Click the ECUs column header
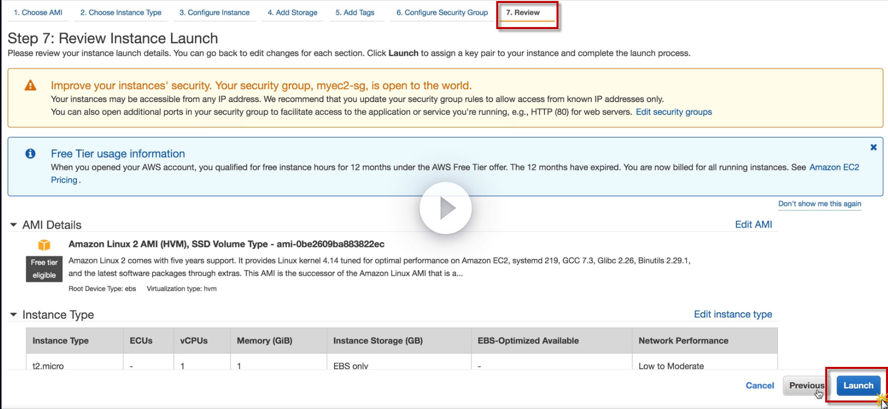Screen dimensions: 888x409 [148, 341]
